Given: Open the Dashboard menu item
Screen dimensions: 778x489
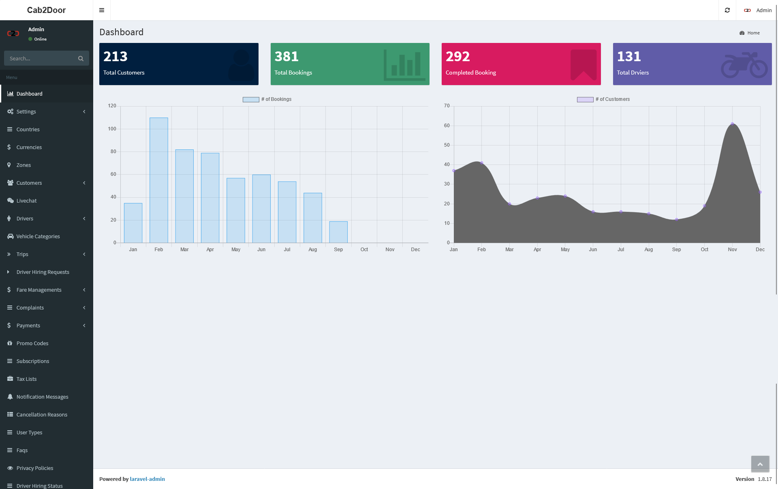Looking at the screenshot, I should (47, 94).
